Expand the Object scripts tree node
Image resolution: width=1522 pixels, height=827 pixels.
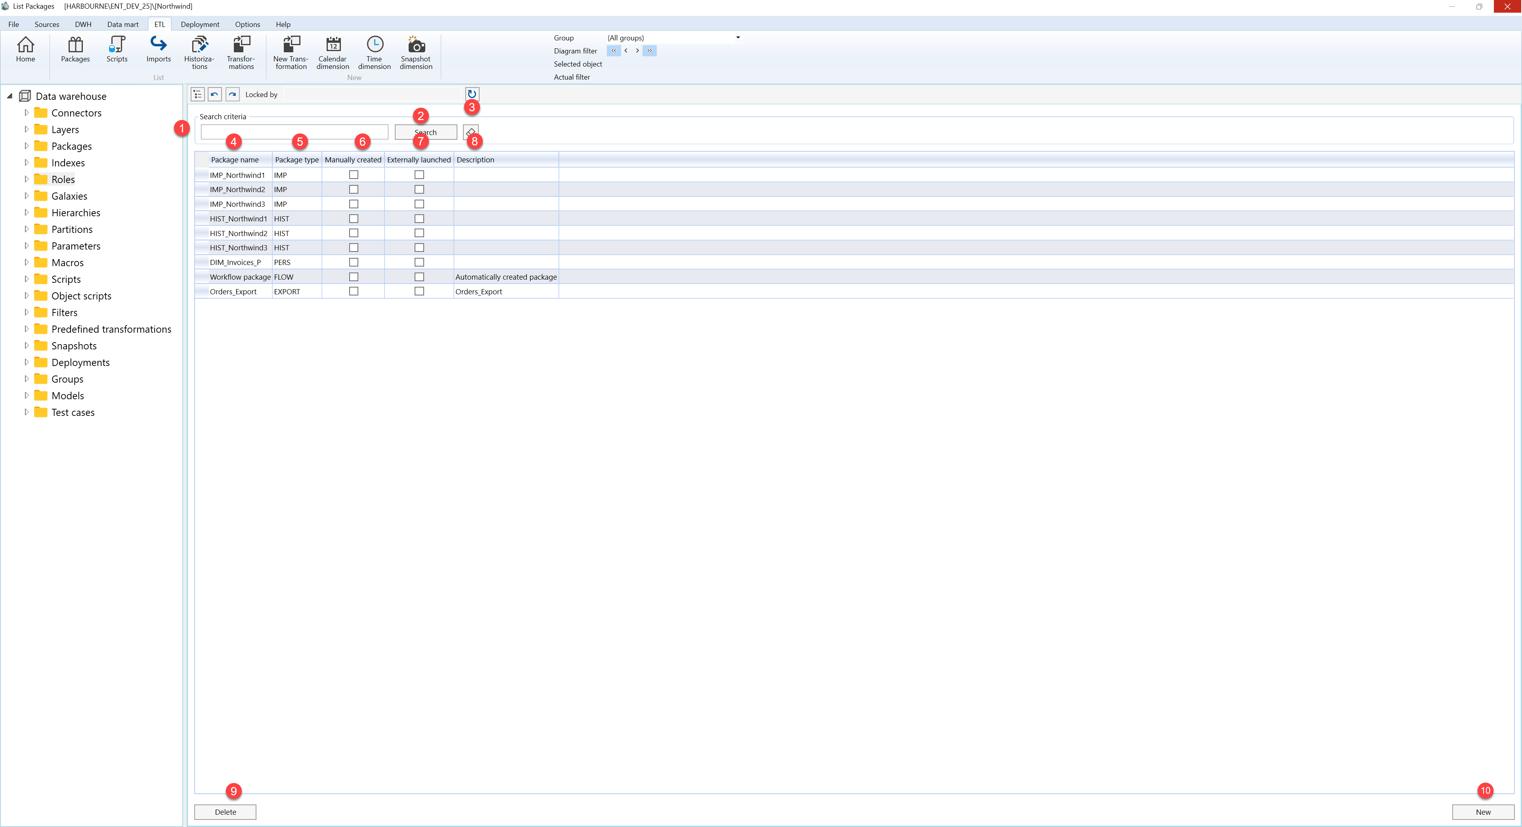coord(26,296)
